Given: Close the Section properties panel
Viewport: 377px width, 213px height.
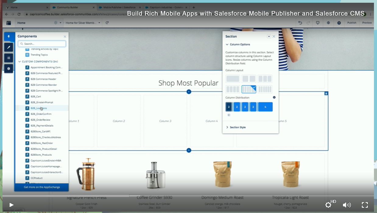Looking at the screenshot, I should (x=274, y=36).
